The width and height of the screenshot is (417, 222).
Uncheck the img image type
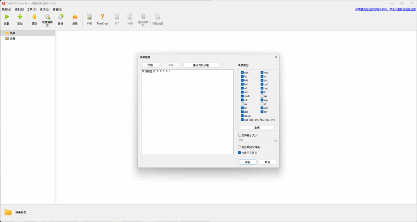pyautogui.click(x=262, y=100)
